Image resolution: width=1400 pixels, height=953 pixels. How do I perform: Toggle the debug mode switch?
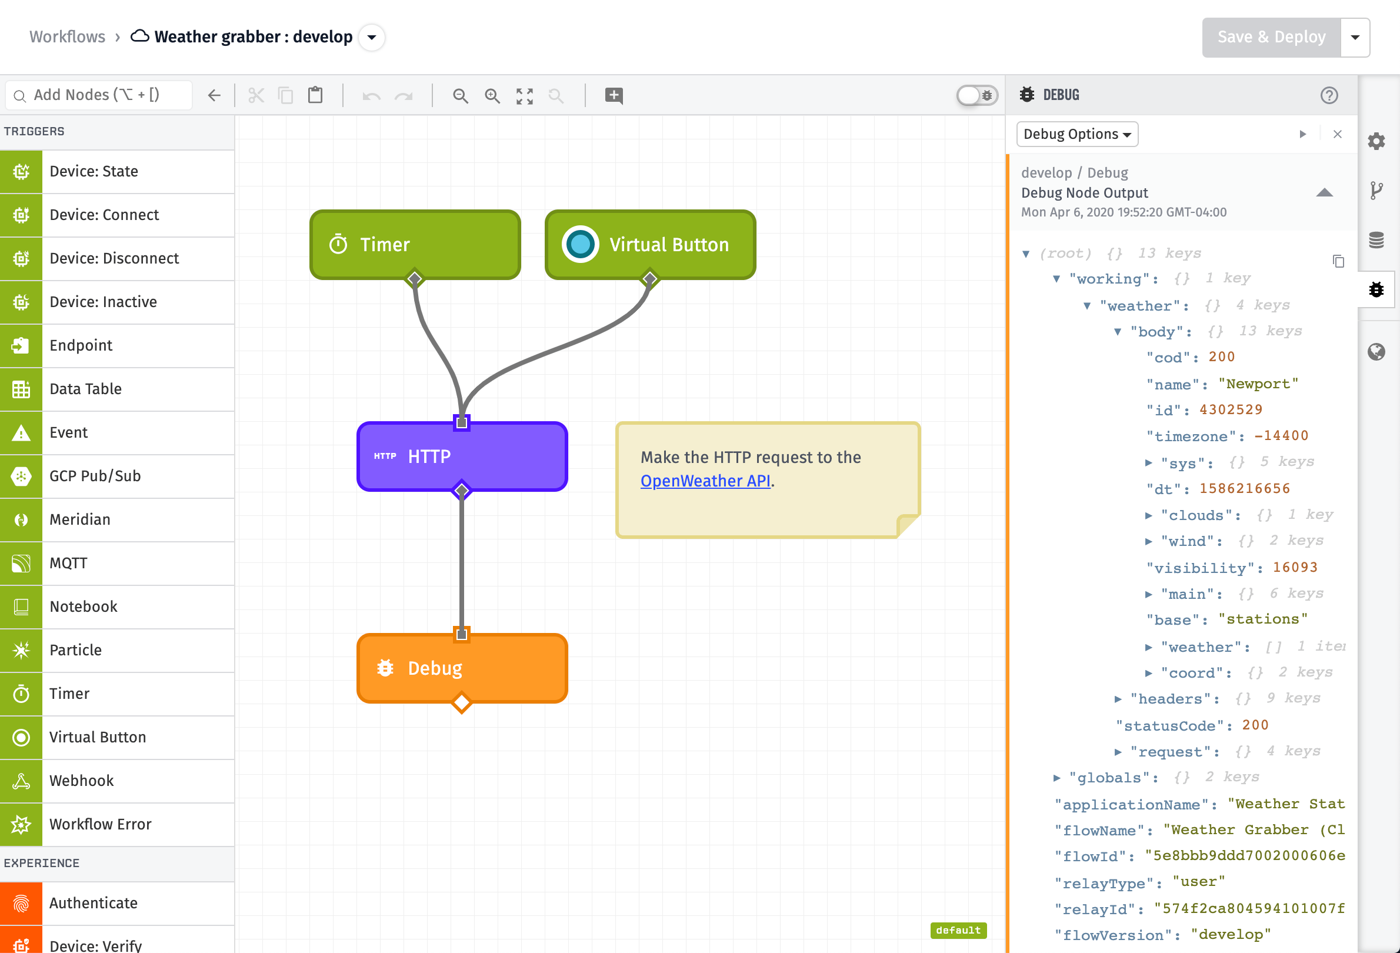(x=977, y=95)
